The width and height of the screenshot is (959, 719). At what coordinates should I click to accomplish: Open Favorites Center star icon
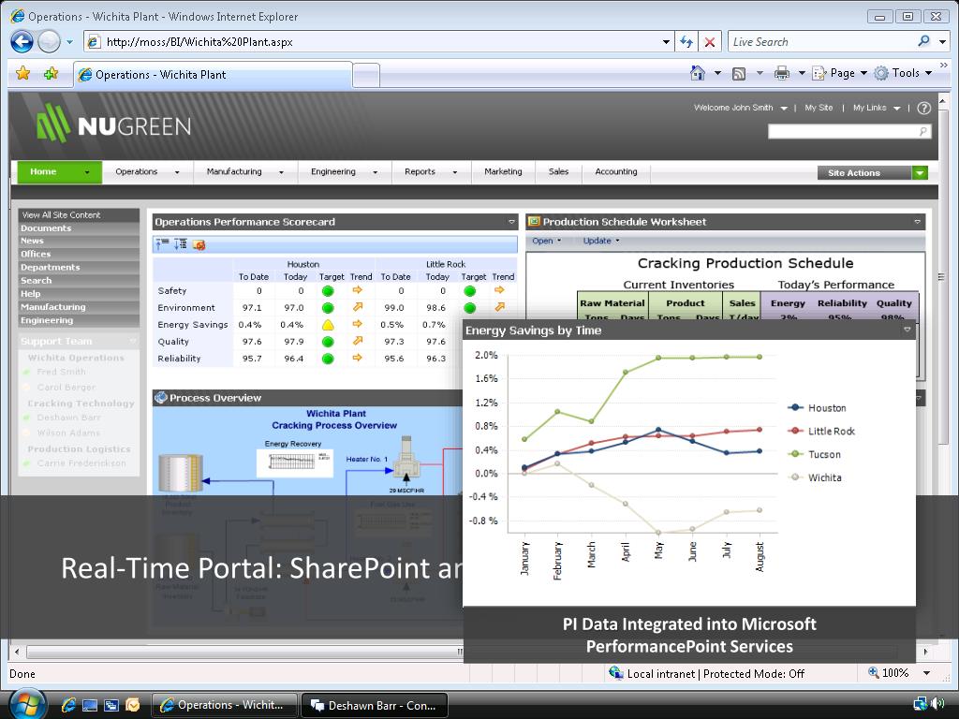click(23, 73)
